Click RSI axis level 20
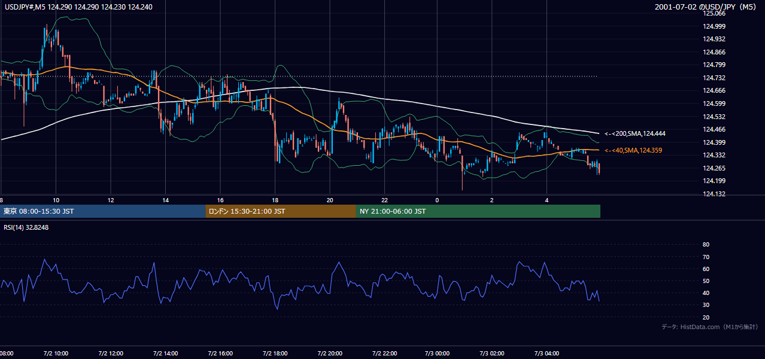The width and height of the screenshot is (765, 359). click(x=706, y=317)
